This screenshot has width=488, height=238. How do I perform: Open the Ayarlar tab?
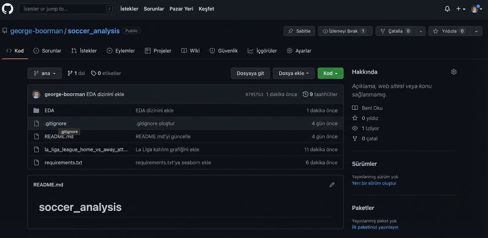coord(299,51)
